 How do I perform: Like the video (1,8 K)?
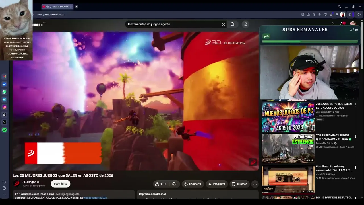tap(161, 184)
